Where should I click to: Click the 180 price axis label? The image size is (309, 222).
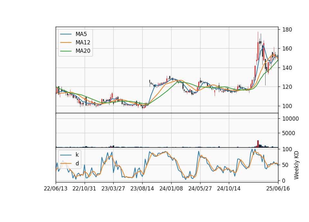[287, 30]
